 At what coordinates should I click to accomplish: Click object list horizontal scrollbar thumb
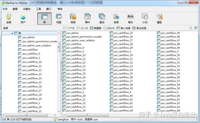tap(87, 115)
